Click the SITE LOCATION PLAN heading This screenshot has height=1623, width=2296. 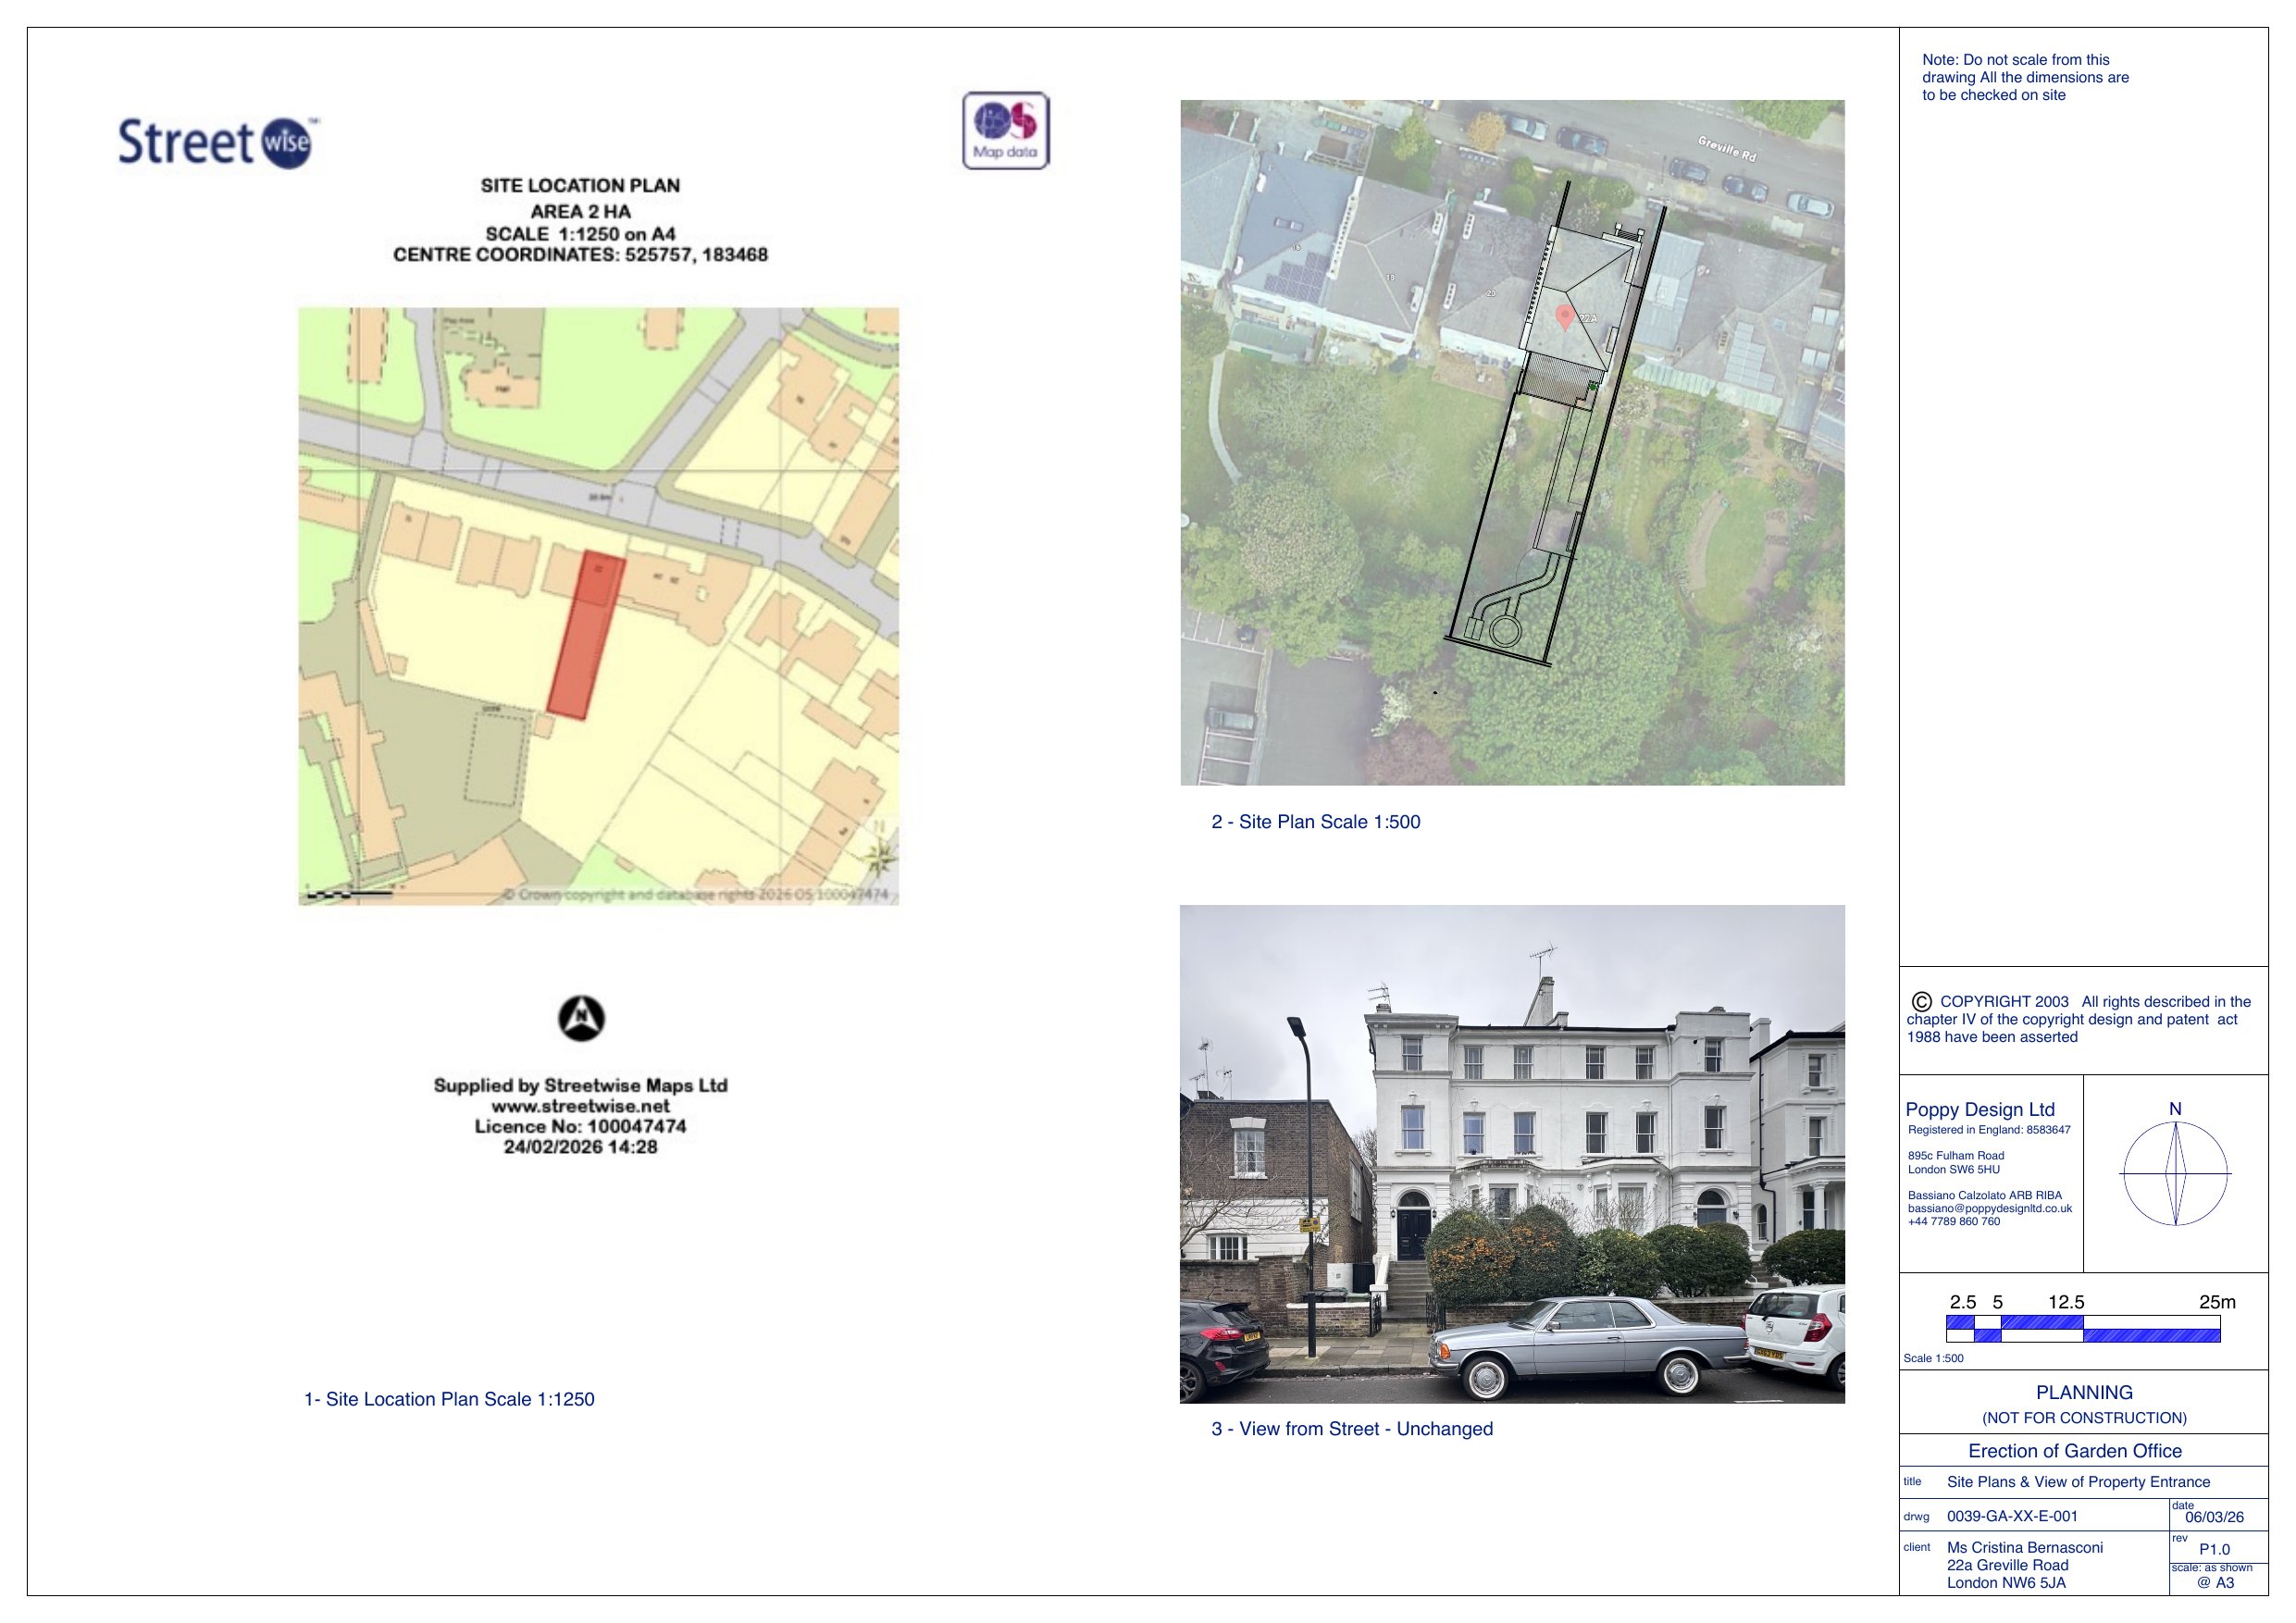580,185
